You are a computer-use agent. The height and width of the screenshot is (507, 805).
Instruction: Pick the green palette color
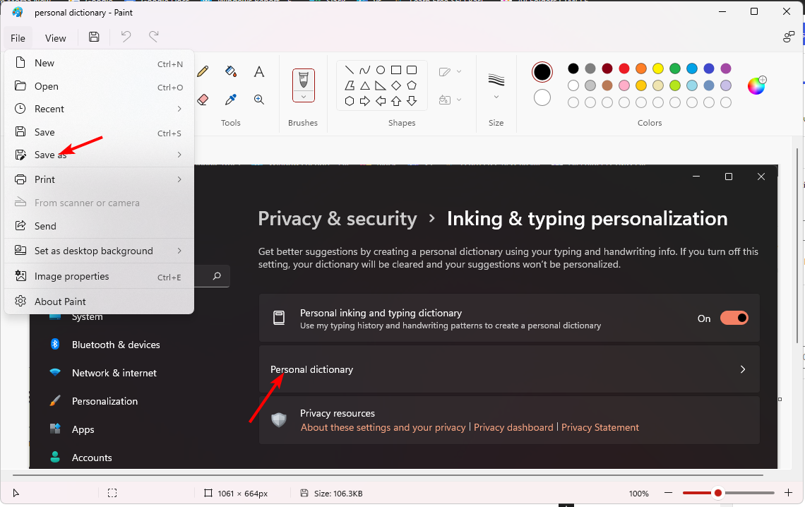675,68
